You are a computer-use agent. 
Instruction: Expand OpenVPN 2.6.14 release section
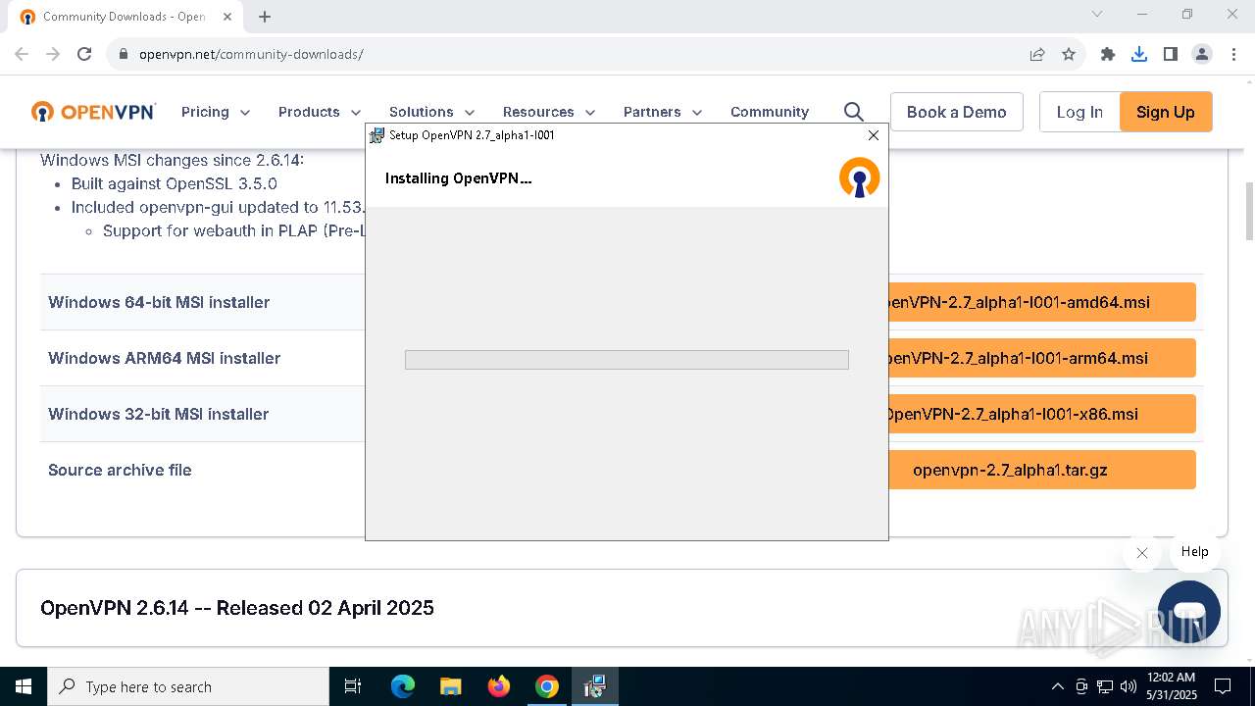[x=622, y=608]
